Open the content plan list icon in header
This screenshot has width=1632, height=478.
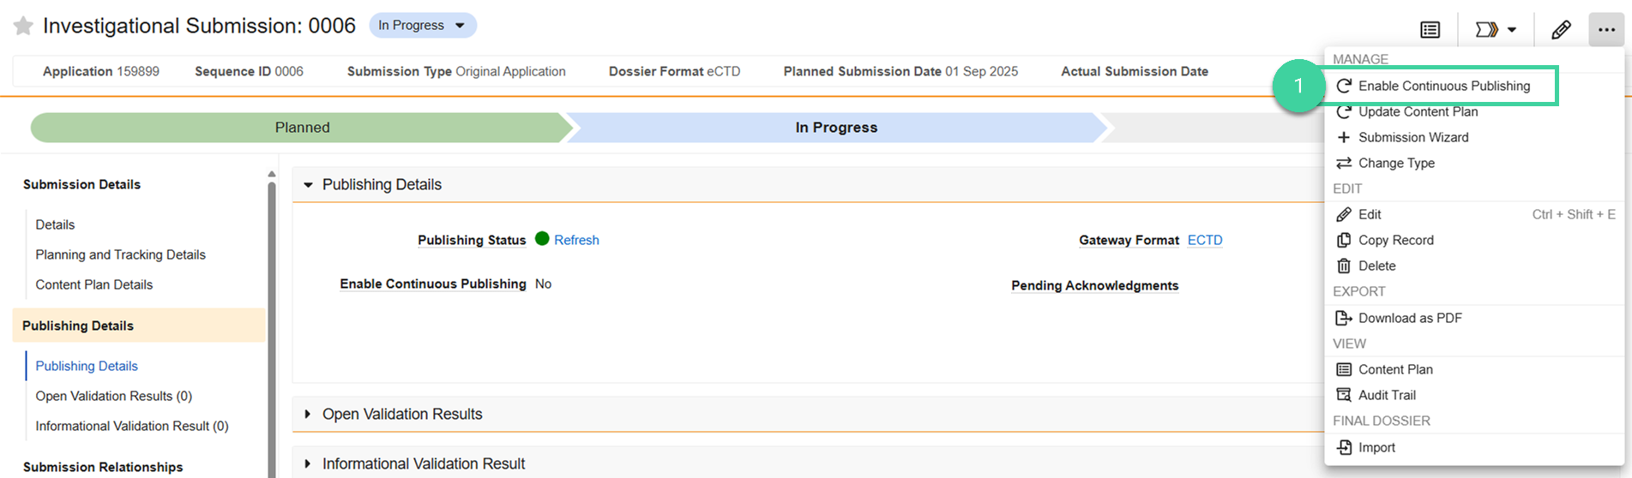pyautogui.click(x=1430, y=30)
